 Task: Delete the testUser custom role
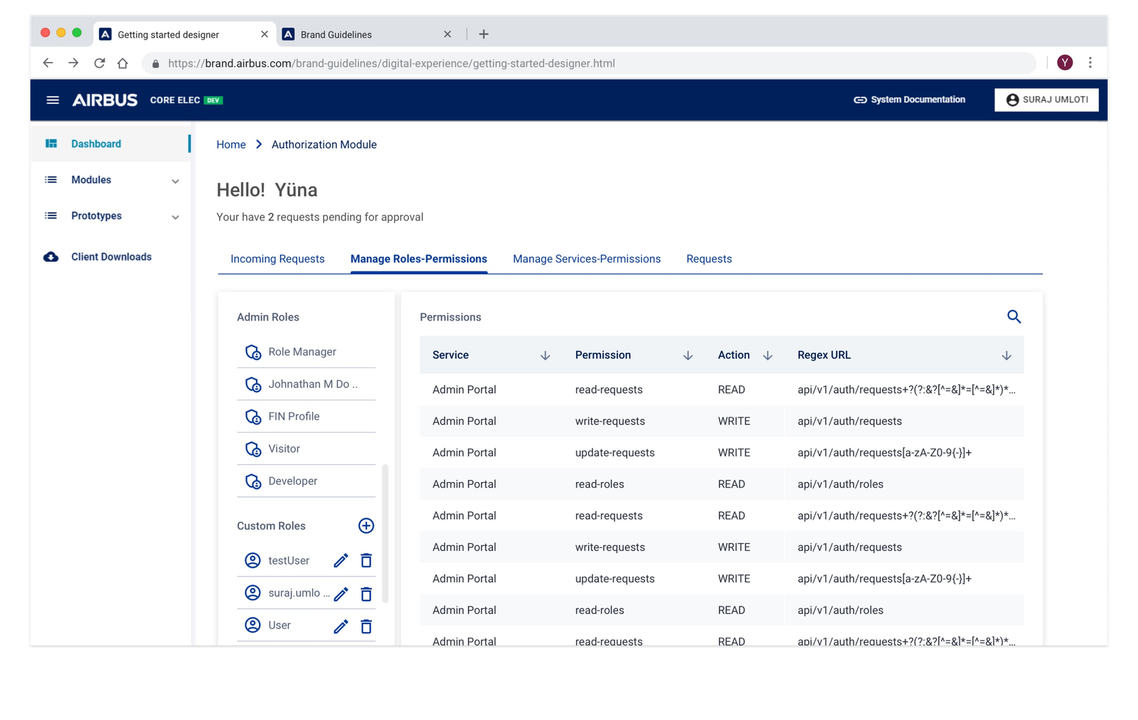click(366, 561)
